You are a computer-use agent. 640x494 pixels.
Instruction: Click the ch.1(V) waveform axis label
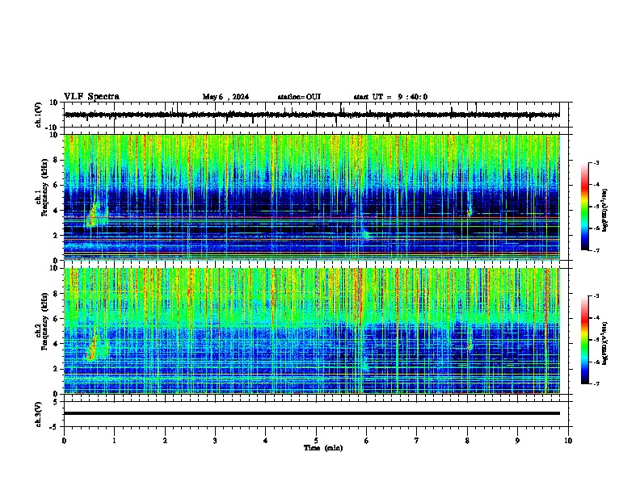point(39,115)
